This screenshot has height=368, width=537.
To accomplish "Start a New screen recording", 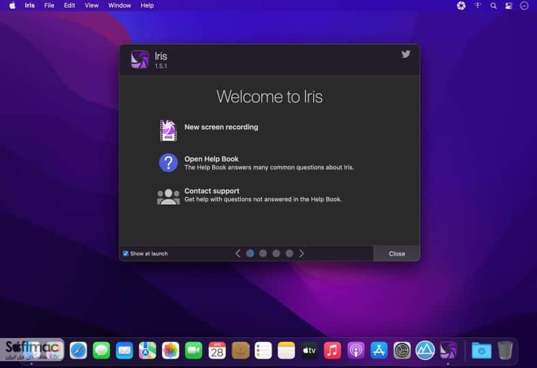I will [221, 127].
